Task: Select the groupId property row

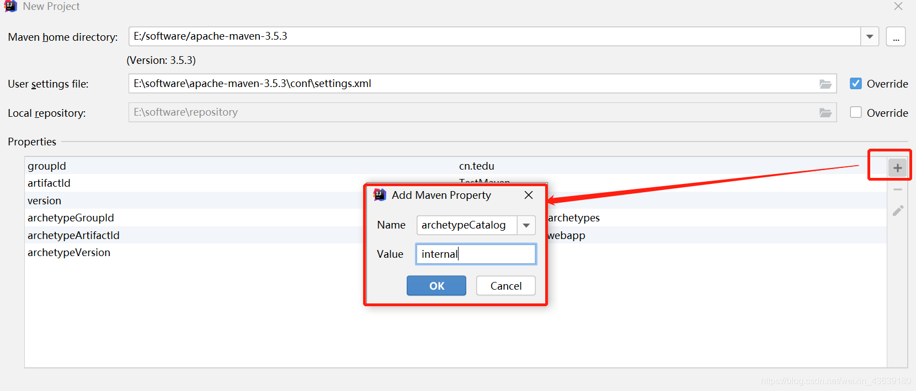Action: 456,166
